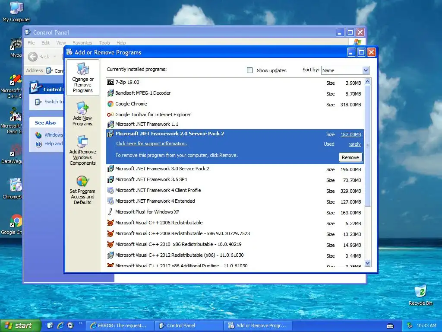Open Tools menu in Control Panel window
Screen dimensions: 442x332
[x=104, y=43]
